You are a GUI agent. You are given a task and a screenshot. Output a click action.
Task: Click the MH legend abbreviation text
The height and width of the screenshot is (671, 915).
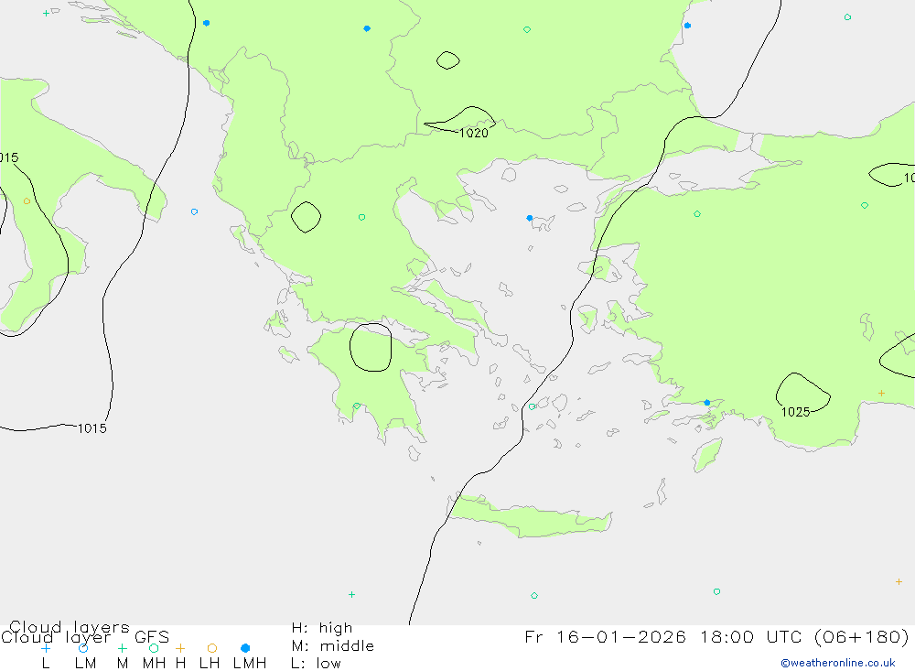[154, 664]
